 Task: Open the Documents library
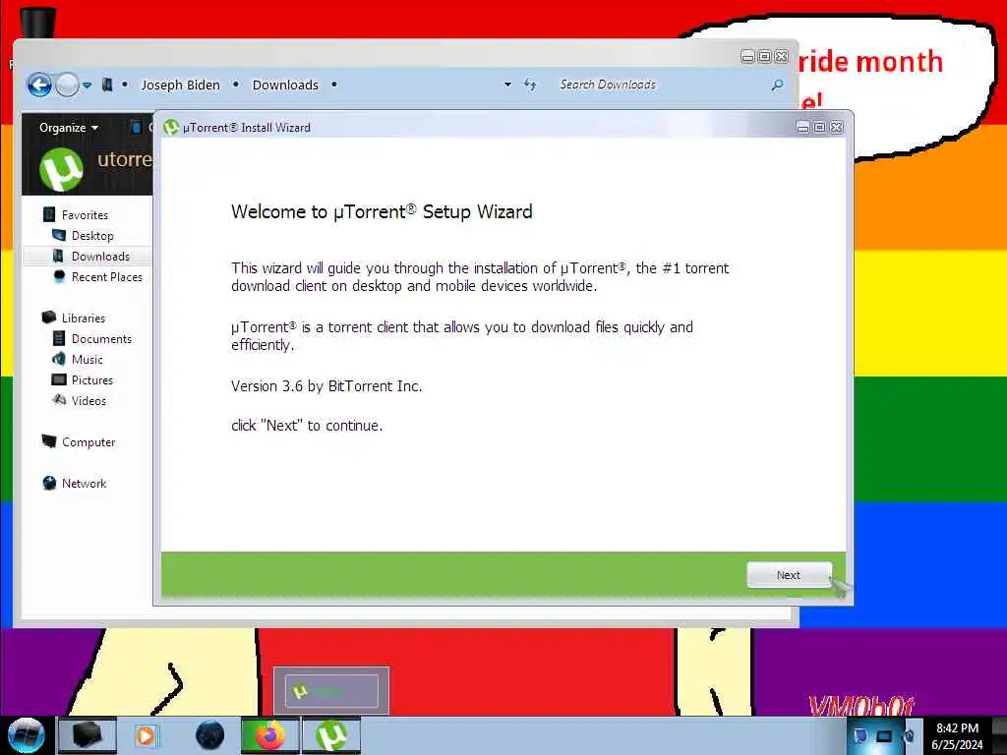101,338
